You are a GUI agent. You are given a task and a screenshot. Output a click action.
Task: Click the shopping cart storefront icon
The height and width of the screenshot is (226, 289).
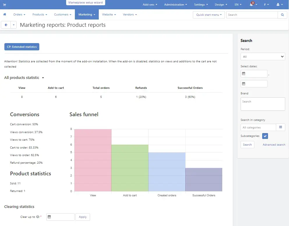pos(5,5)
